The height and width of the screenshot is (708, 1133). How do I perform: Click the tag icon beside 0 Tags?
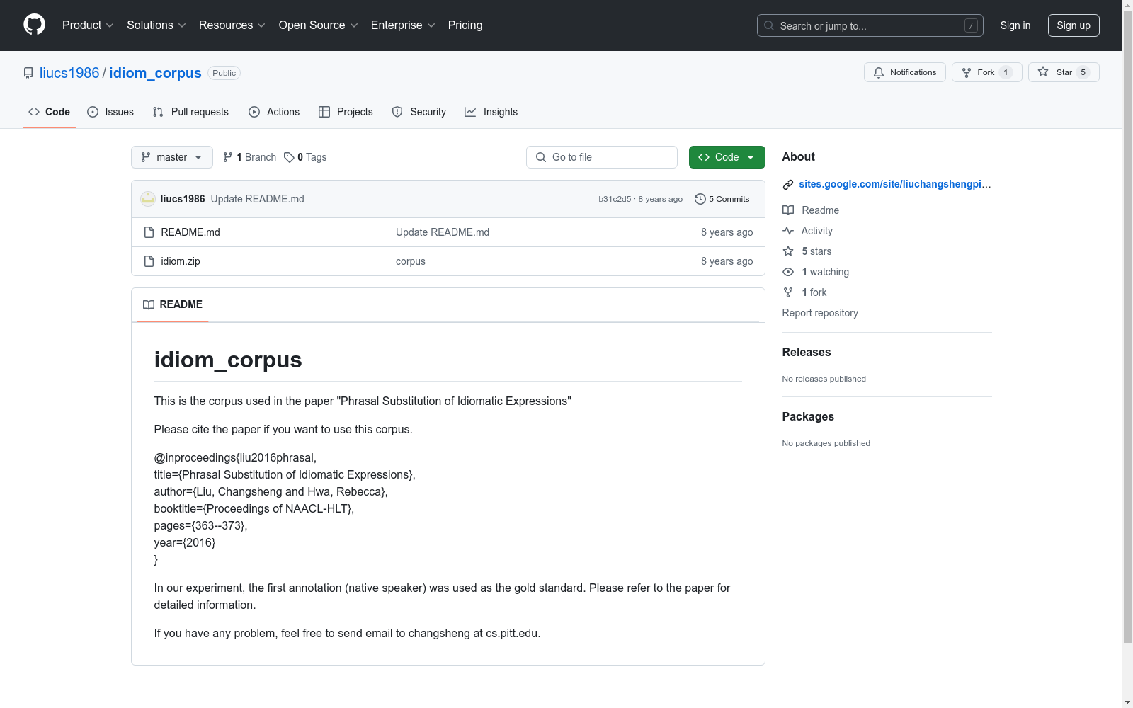pos(289,157)
